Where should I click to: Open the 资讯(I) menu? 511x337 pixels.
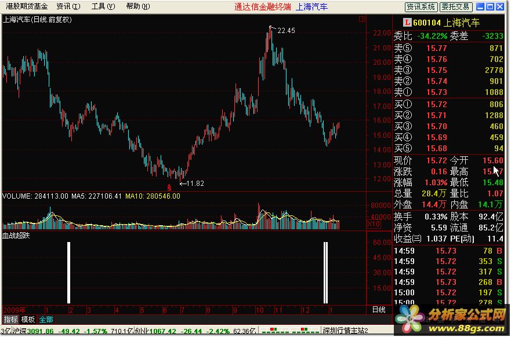pyautogui.click(x=68, y=6)
